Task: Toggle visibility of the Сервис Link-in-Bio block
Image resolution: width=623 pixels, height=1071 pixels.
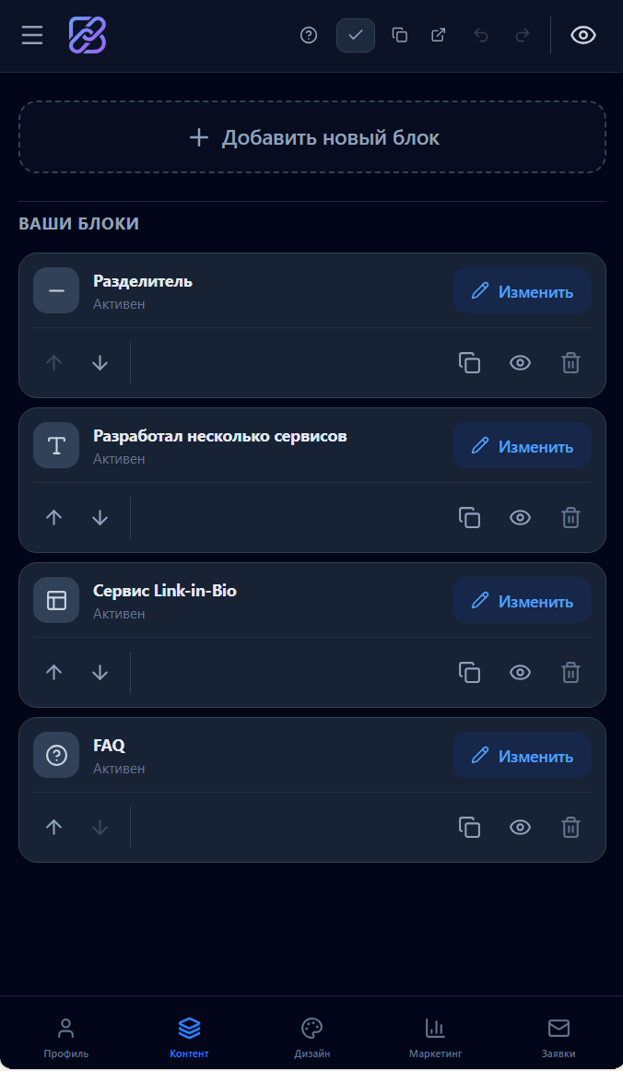Action: point(520,672)
